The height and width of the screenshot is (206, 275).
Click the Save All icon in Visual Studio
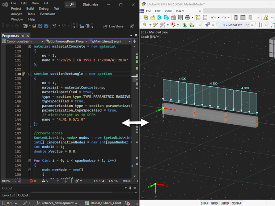pos(46,26)
